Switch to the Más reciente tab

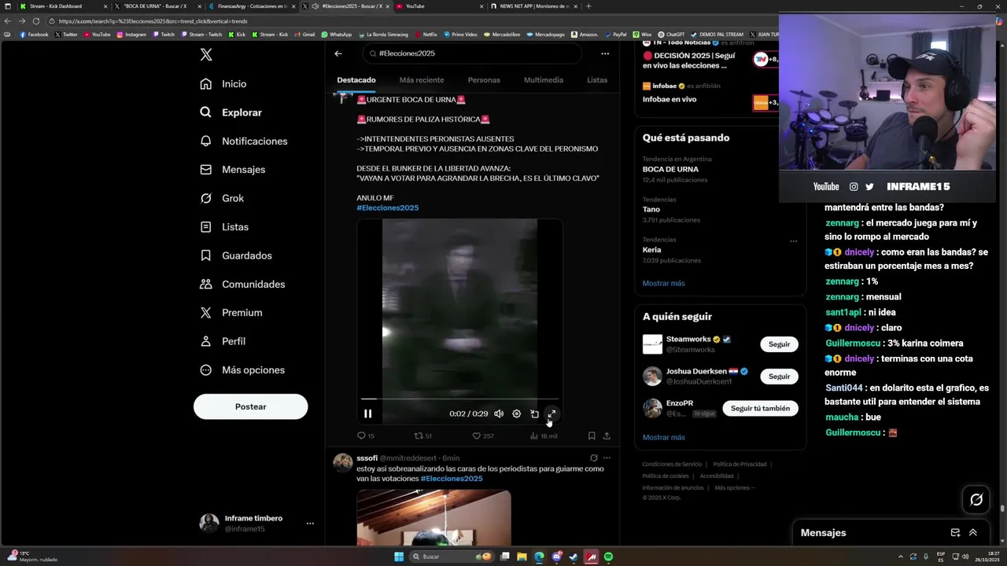(422, 80)
